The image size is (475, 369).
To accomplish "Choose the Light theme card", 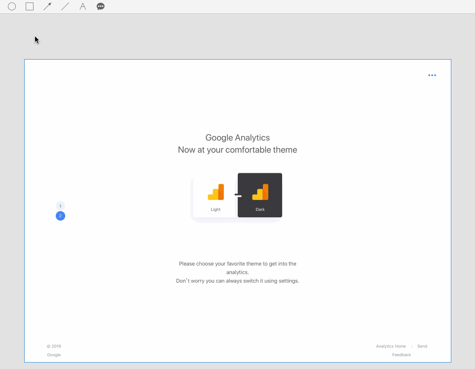I will [216, 195].
